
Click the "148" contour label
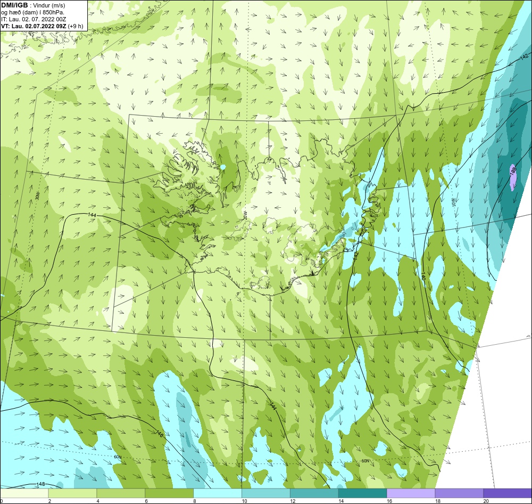pos(40,484)
